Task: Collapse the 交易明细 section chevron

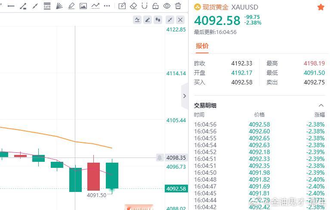Action: (x=321, y=105)
